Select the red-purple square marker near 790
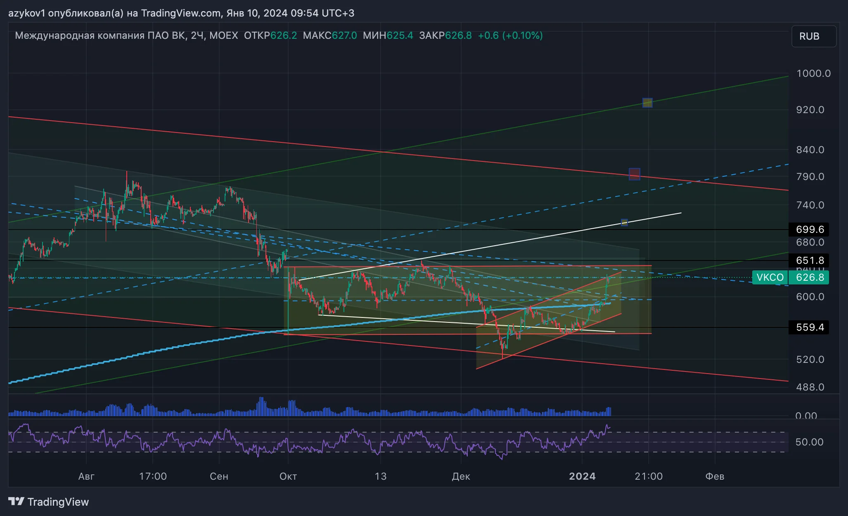Viewport: 848px width, 516px height. click(634, 174)
